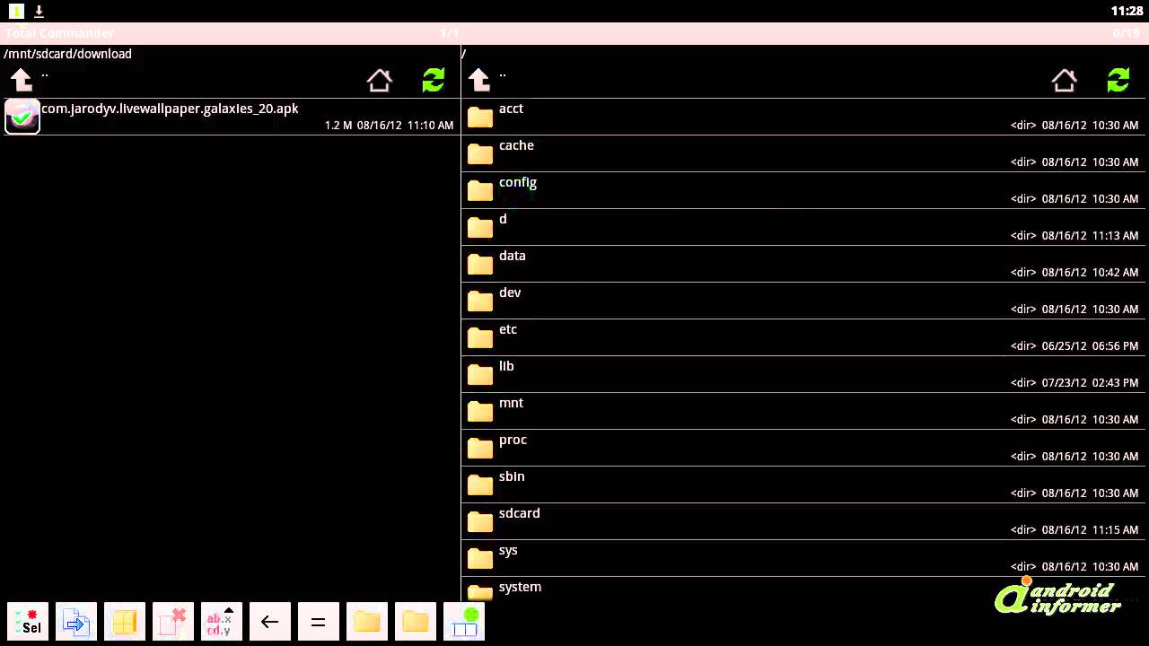1149x646 pixels.
Task: Open the etc folder
Action: pos(805,338)
